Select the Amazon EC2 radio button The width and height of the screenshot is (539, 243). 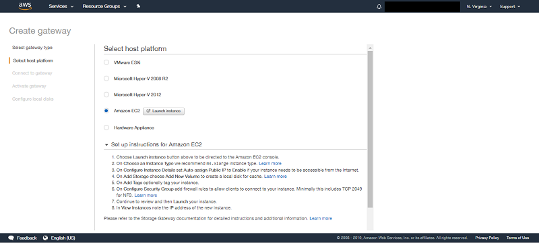106,111
